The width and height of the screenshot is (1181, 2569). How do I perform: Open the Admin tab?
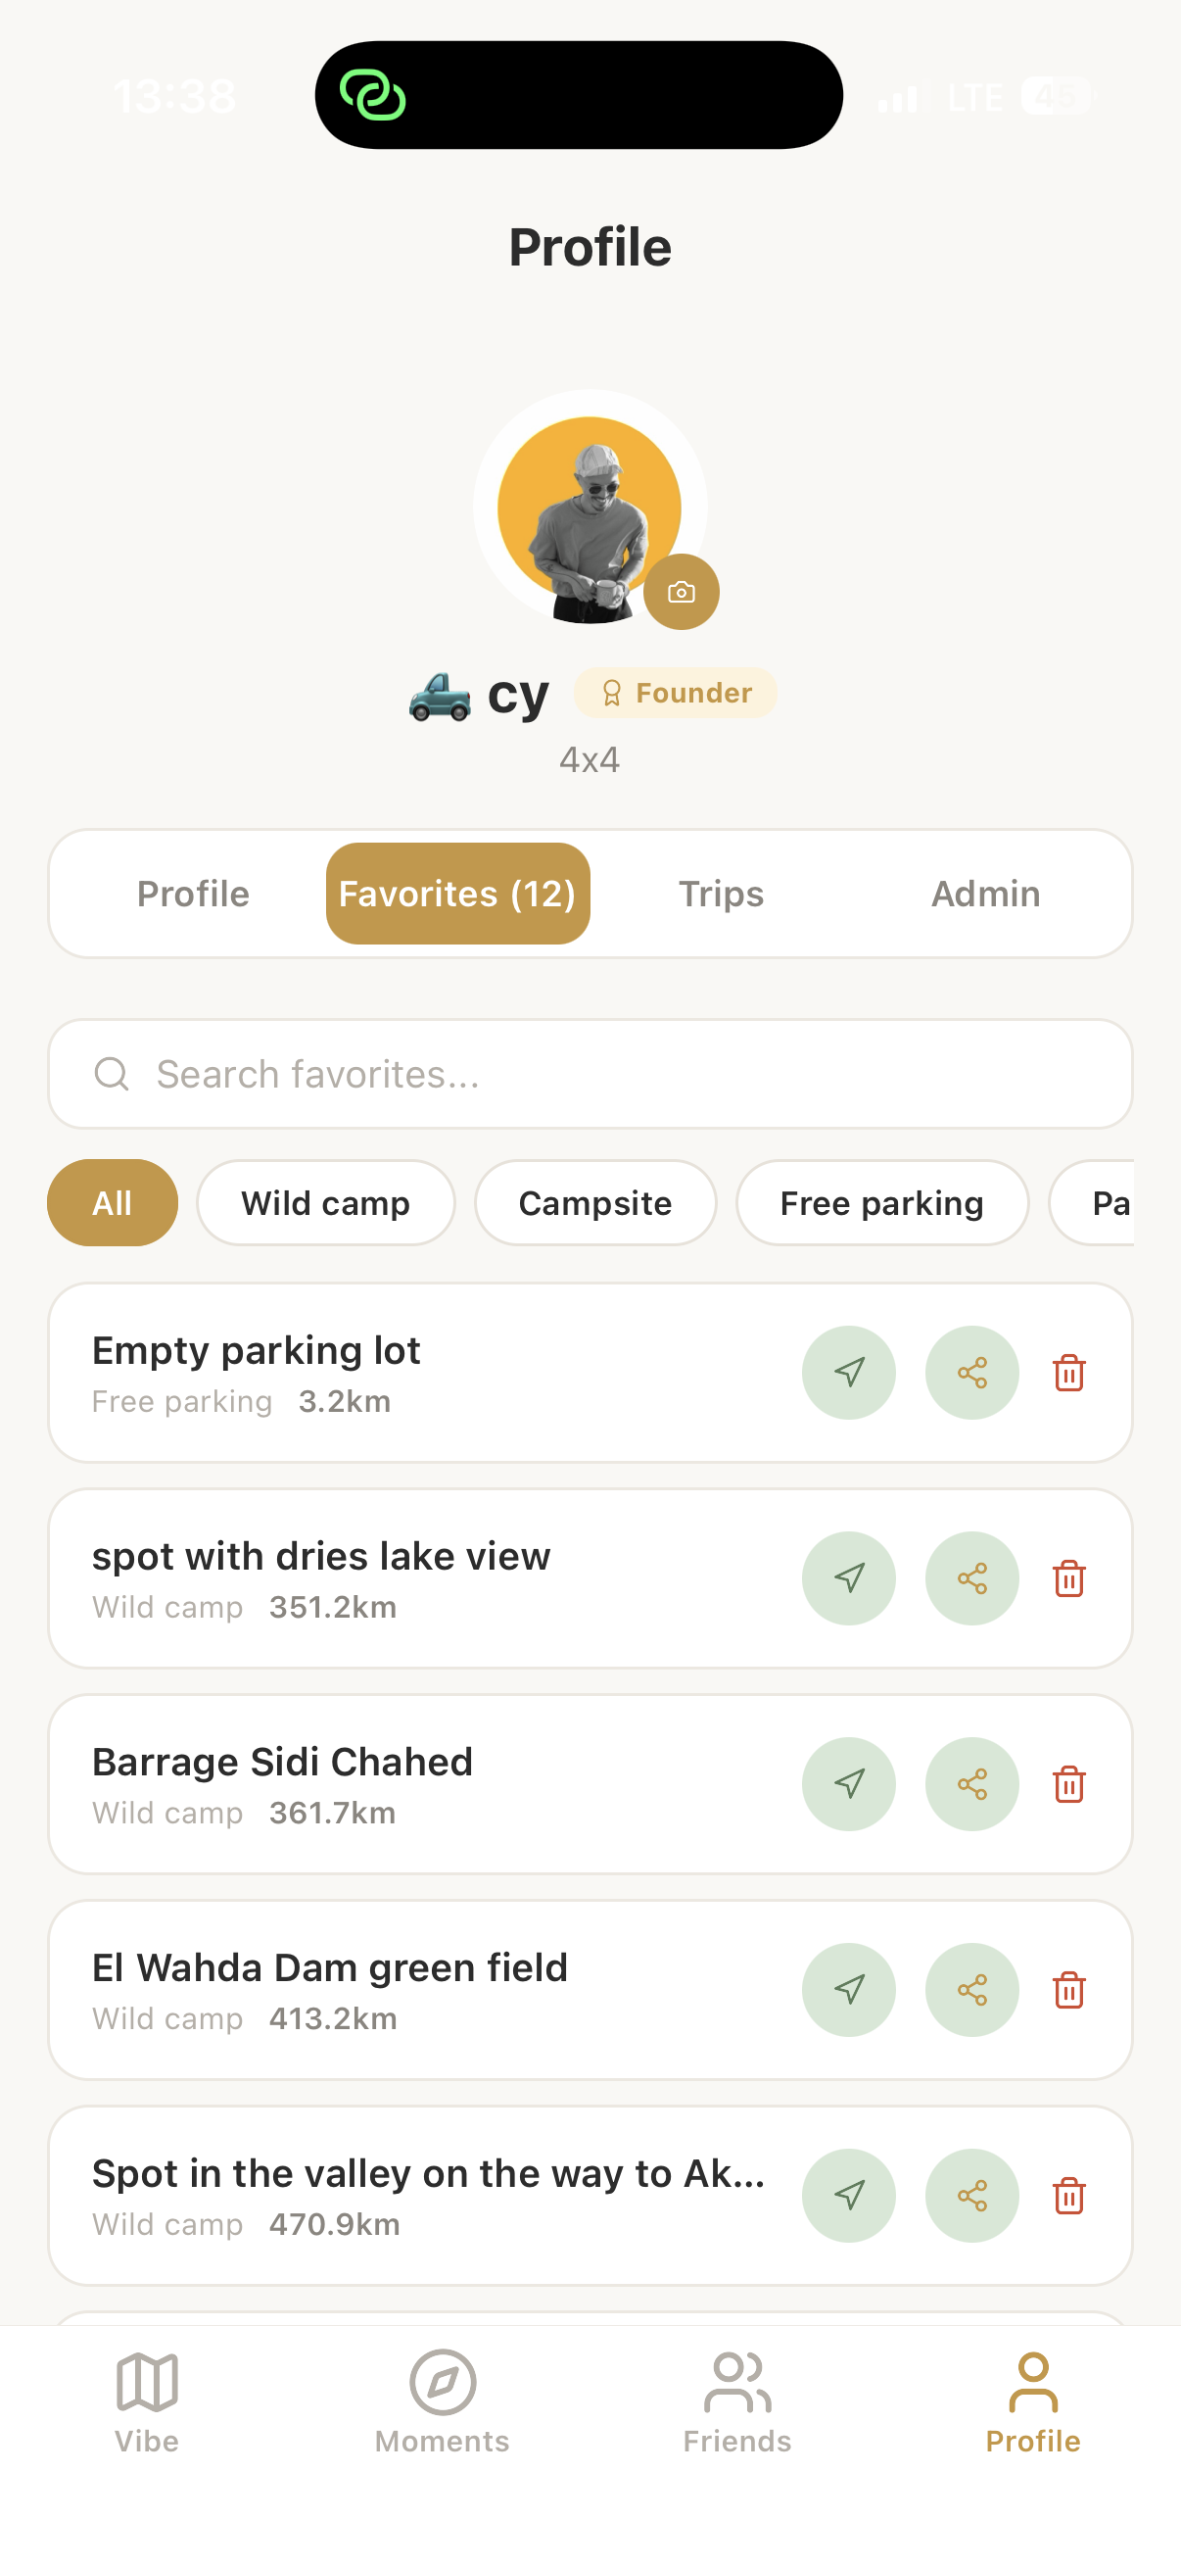click(x=985, y=894)
